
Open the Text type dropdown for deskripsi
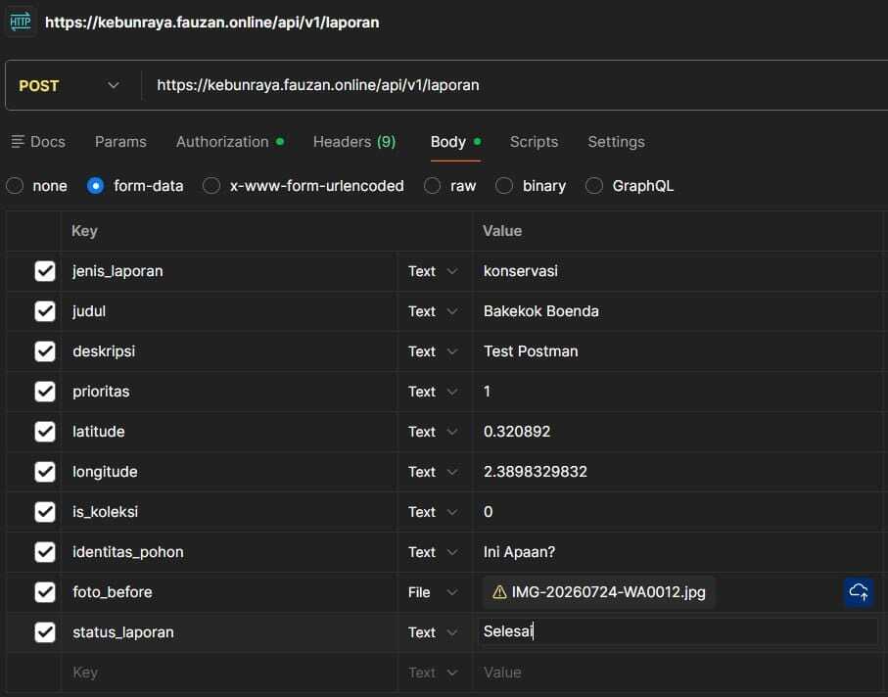tap(434, 351)
